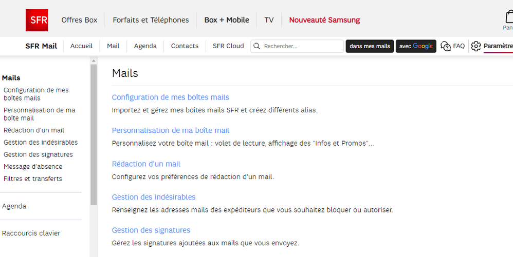Open the FAQ speech bubble icon

pos(446,46)
